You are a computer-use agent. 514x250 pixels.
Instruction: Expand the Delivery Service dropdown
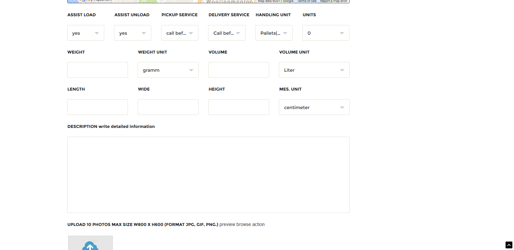[227, 33]
